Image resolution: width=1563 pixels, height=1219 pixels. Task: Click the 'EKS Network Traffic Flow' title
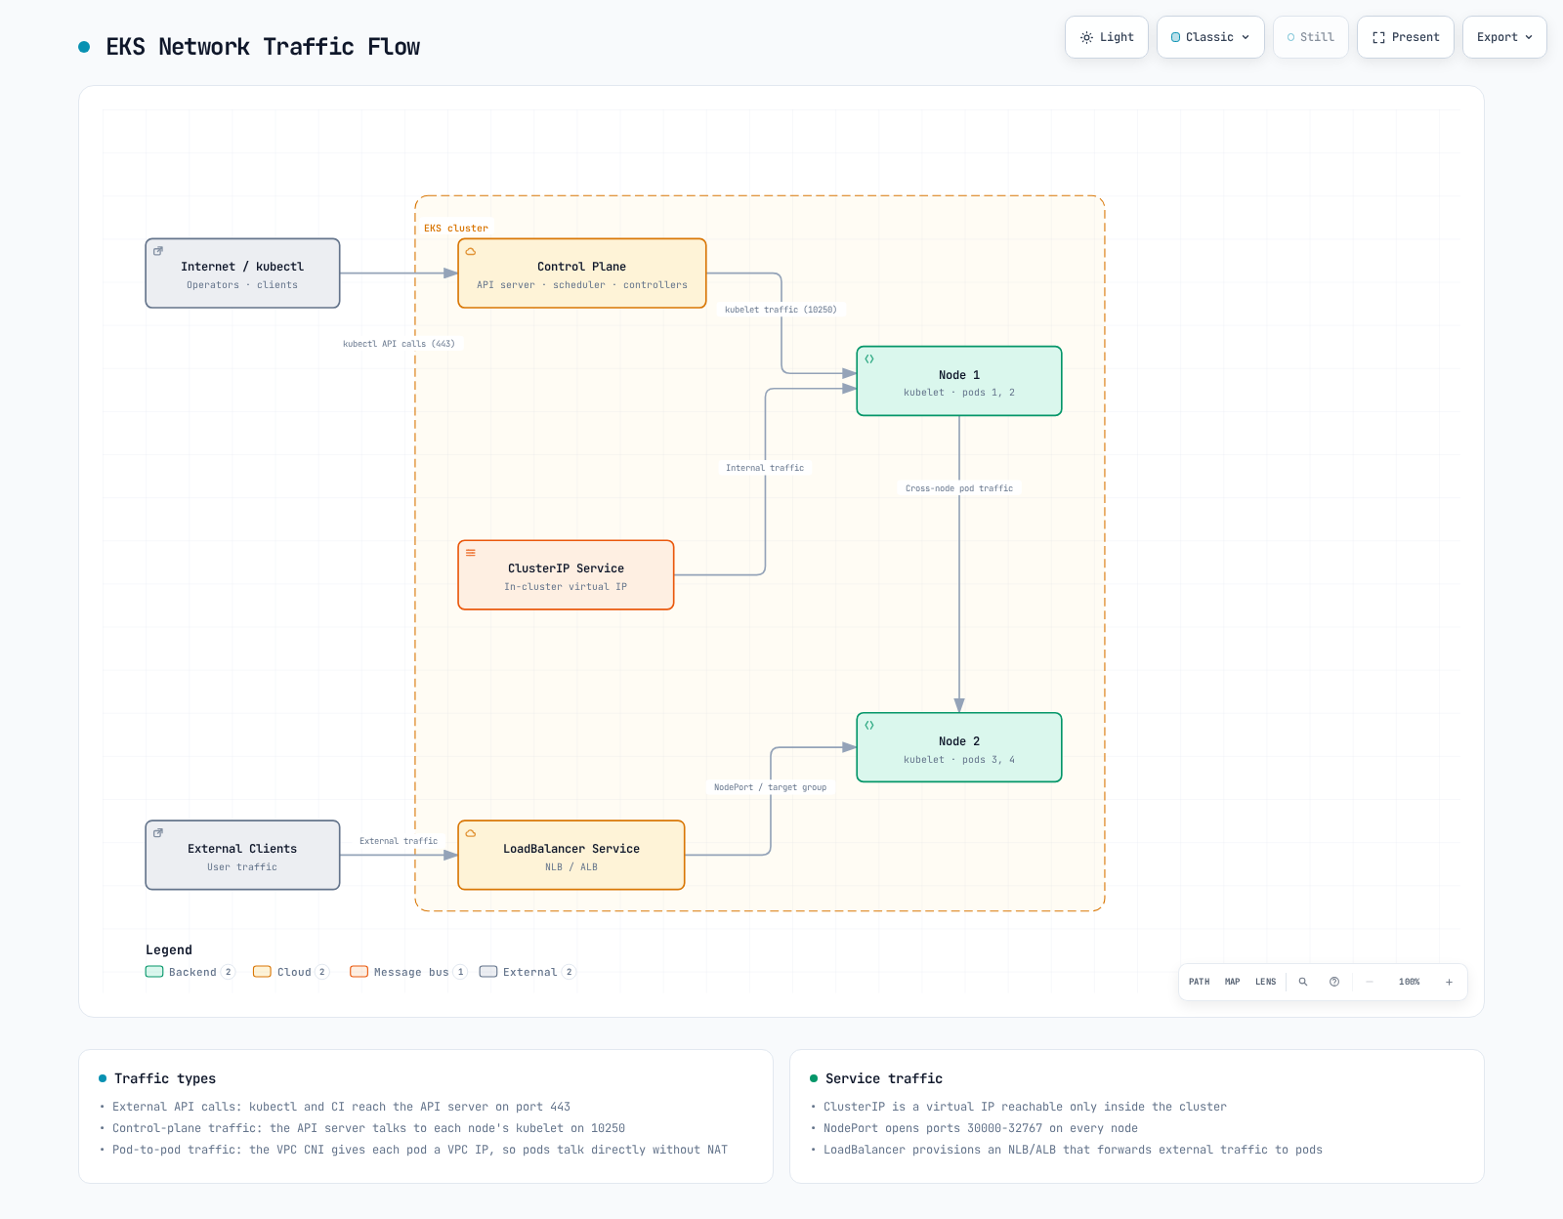tap(263, 47)
